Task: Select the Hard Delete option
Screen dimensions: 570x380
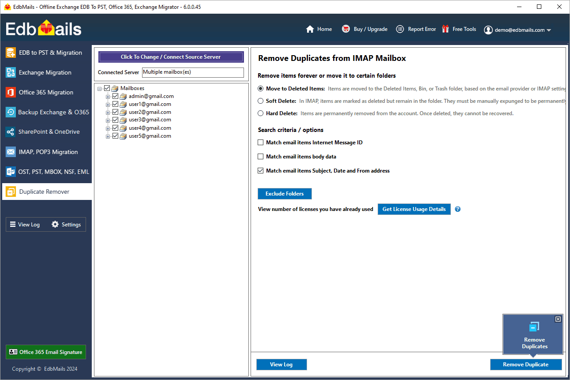Action: (x=261, y=113)
